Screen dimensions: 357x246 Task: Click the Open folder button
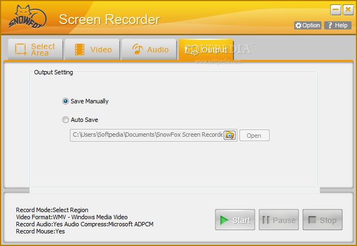pos(254,136)
